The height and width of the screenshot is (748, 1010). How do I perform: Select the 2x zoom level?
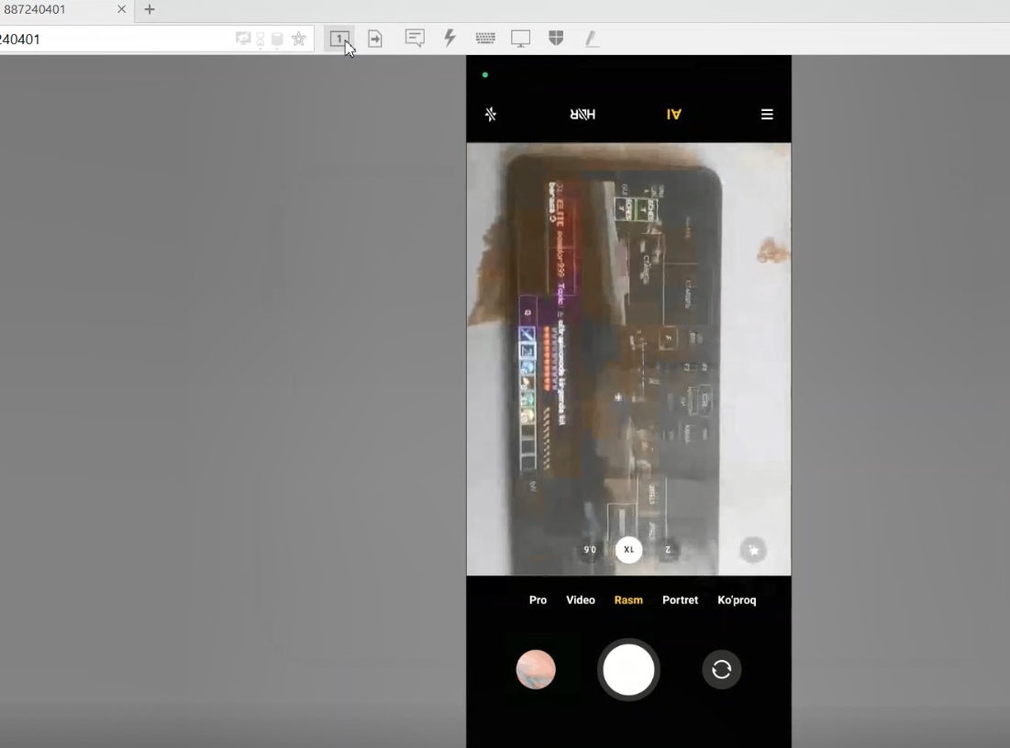click(668, 550)
